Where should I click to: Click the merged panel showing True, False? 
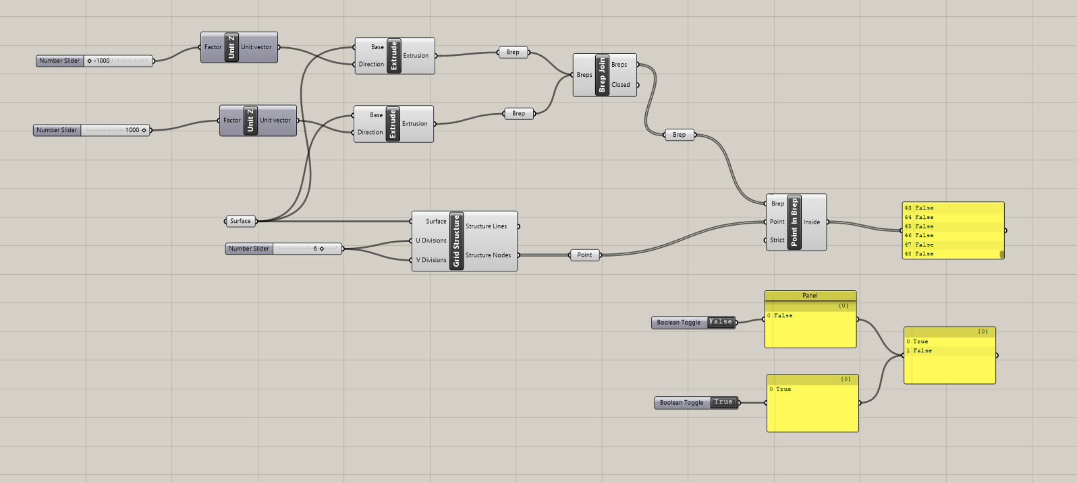[949, 356]
